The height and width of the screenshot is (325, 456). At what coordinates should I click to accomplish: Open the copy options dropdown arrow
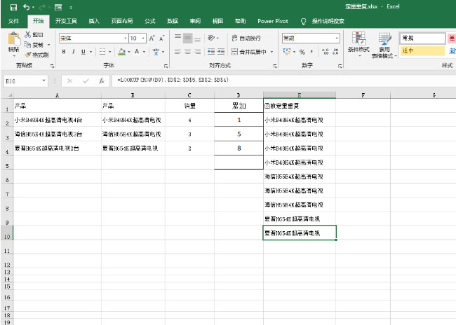click(48, 45)
